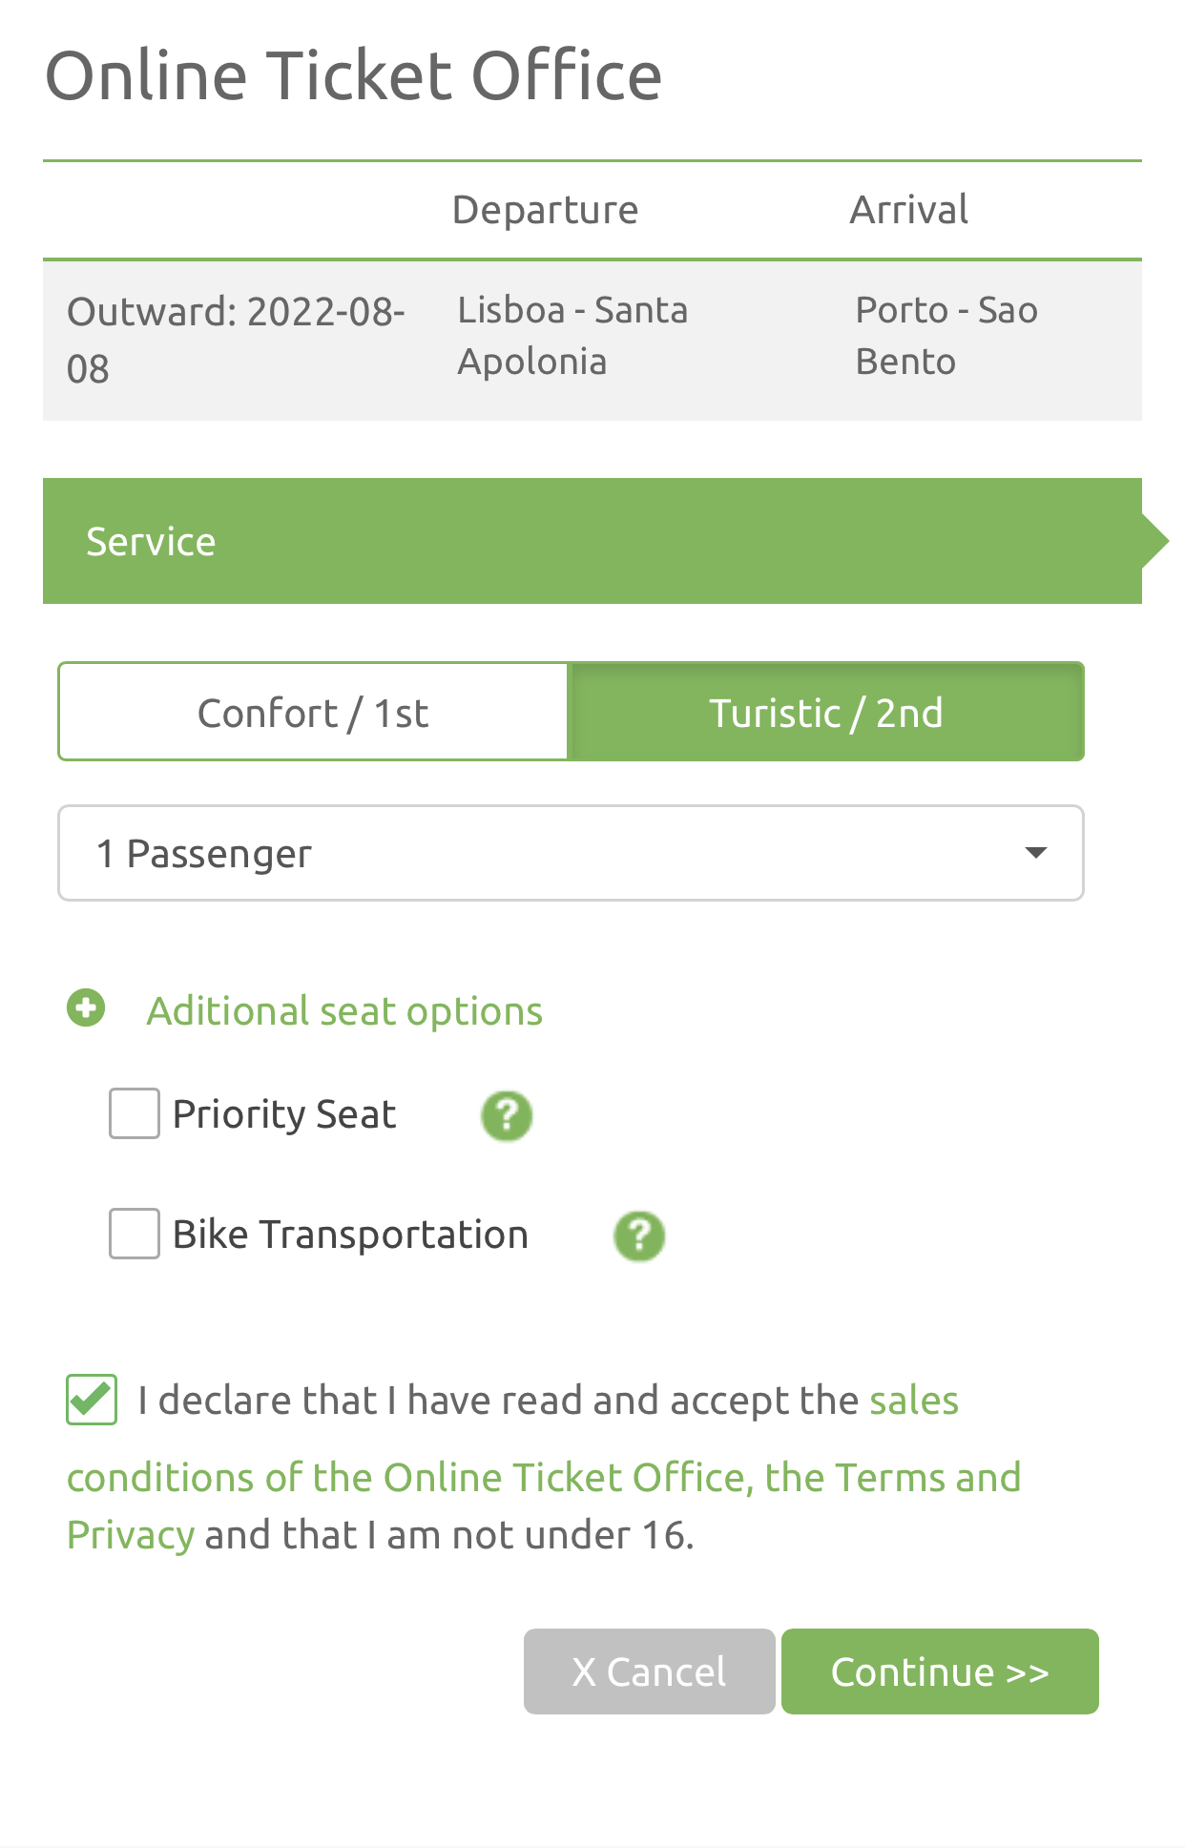Click the Arrival column header
This screenshot has height=1848, width=1185.
click(908, 210)
